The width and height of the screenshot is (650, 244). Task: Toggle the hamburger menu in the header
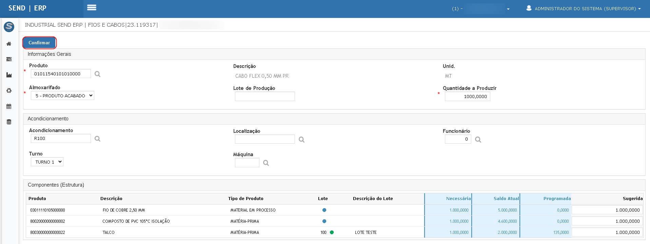coord(92,8)
